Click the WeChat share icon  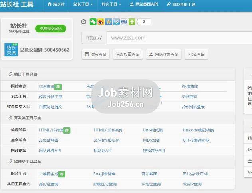[x=93, y=22]
